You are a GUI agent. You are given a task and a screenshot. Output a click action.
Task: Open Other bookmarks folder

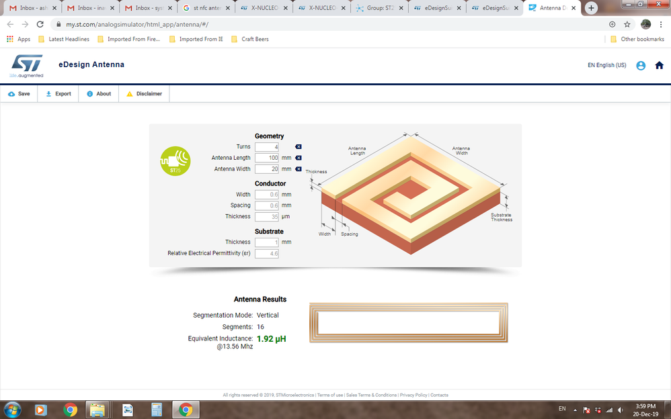pyautogui.click(x=637, y=39)
